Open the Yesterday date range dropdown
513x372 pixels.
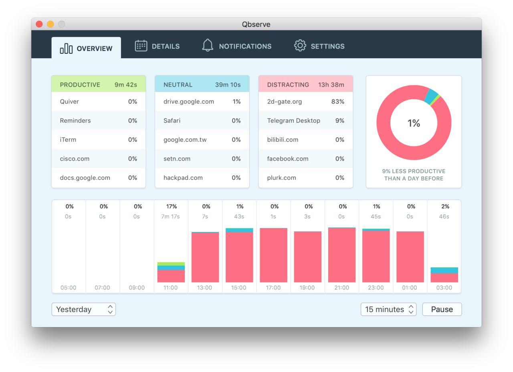point(84,309)
